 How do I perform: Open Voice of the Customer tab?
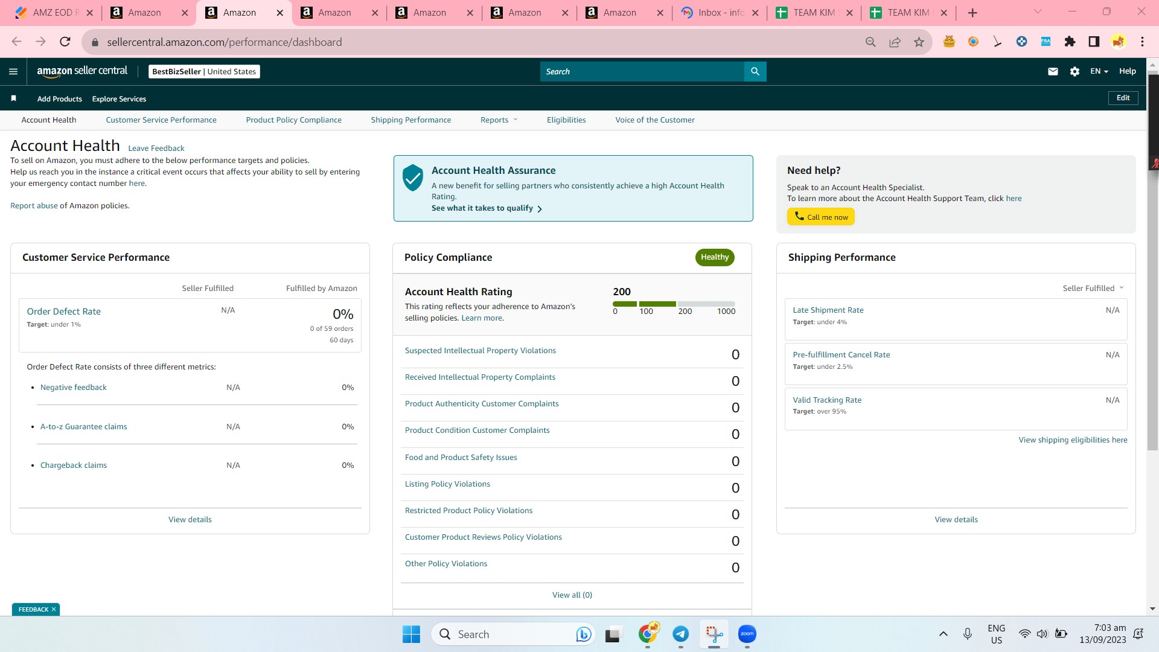(655, 120)
